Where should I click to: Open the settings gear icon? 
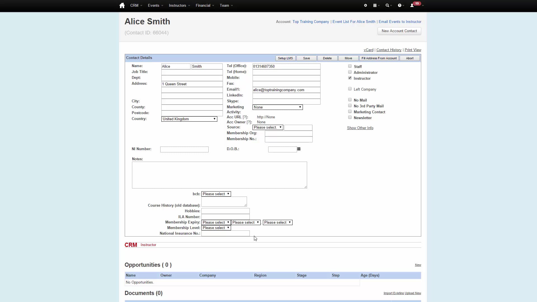click(x=366, y=6)
